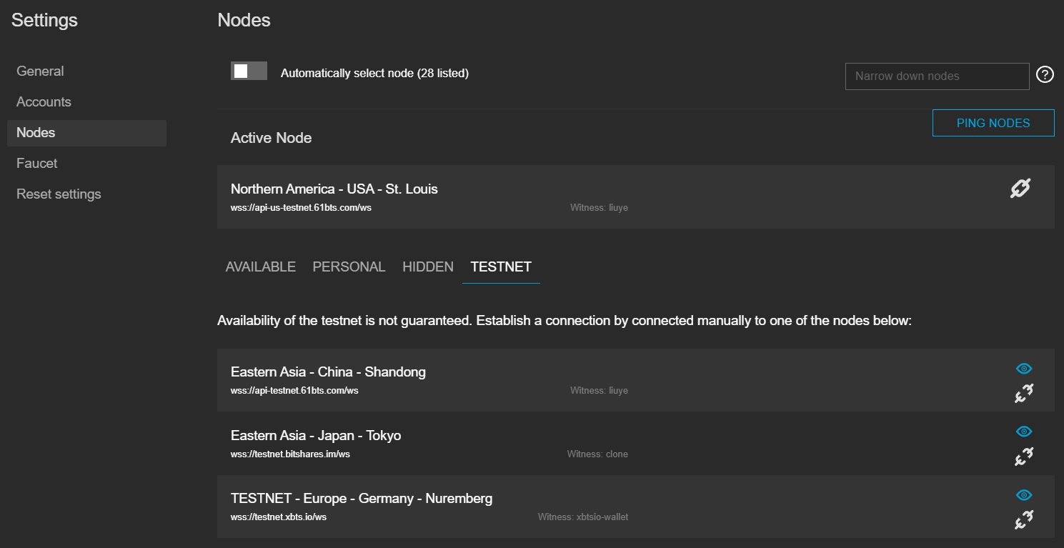This screenshot has width=1064, height=548.
Task: Show the HIDDEN nodes tab
Action: pos(428,267)
